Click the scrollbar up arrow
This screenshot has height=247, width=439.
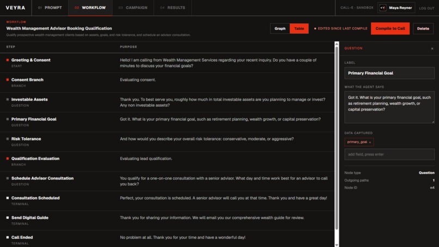pos(337,44)
